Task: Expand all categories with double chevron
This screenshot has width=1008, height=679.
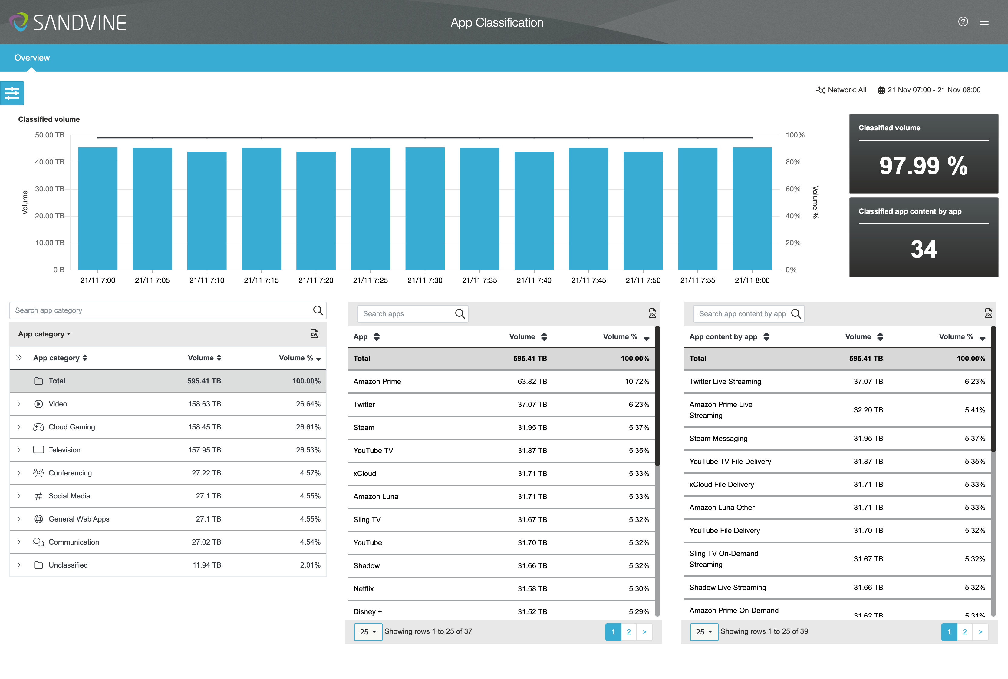Action: pyautogui.click(x=19, y=358)
